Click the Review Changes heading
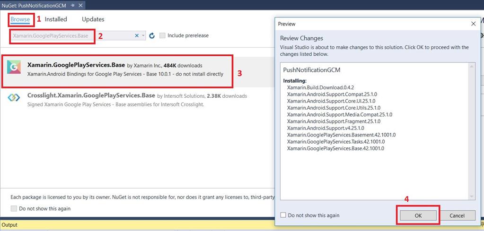 [301, 38]
